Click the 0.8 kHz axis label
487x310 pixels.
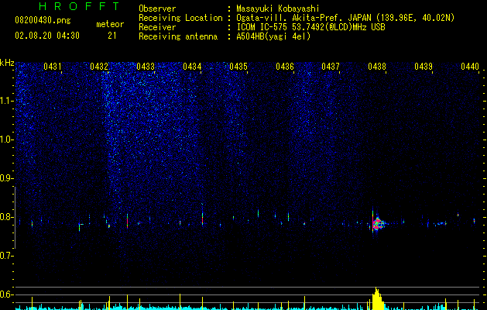coord(6,217)
